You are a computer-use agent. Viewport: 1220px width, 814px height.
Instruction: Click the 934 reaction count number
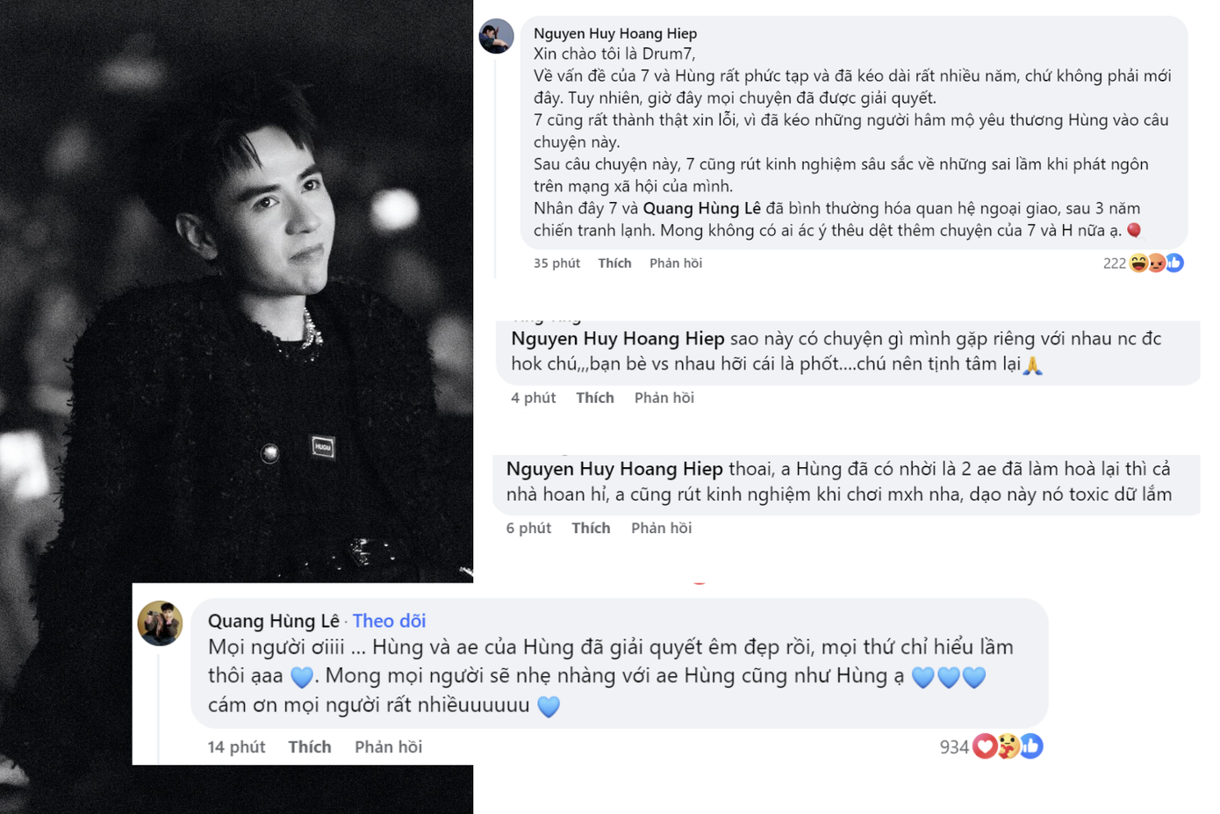(955, 746)
